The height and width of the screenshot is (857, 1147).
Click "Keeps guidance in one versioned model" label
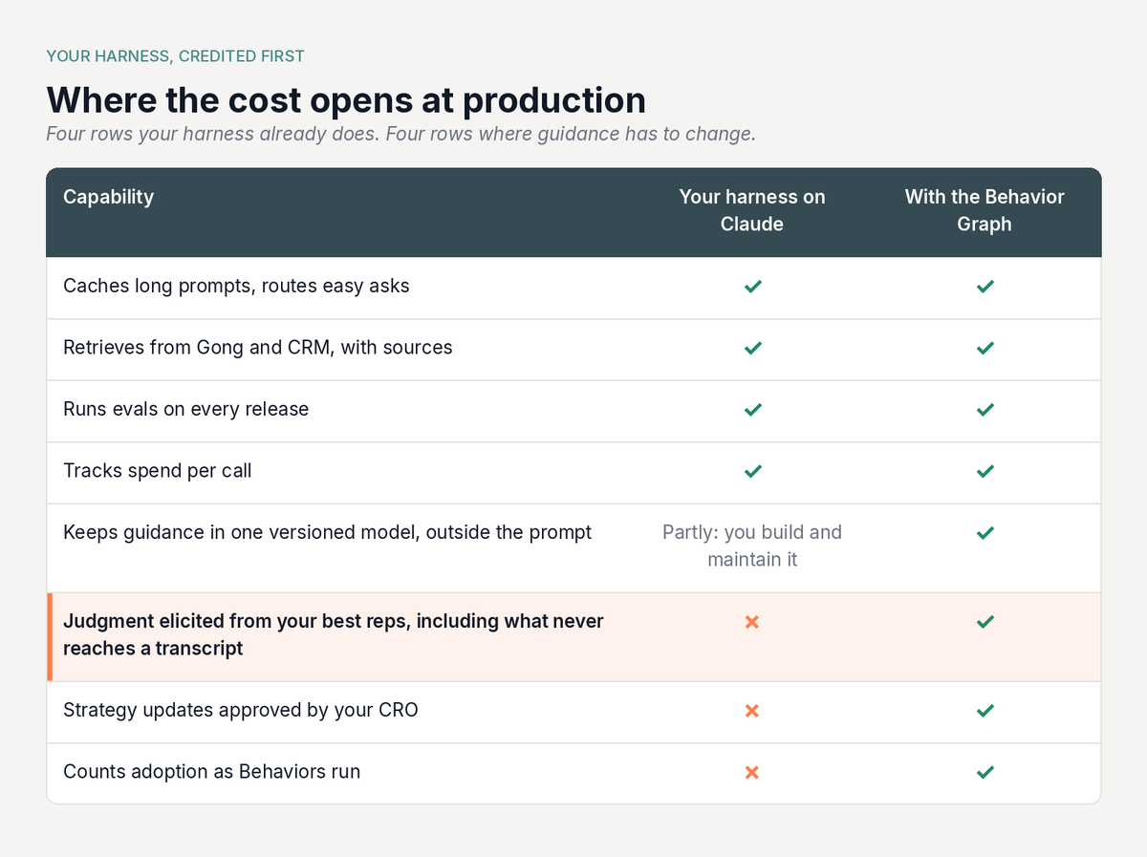[328, 532]
